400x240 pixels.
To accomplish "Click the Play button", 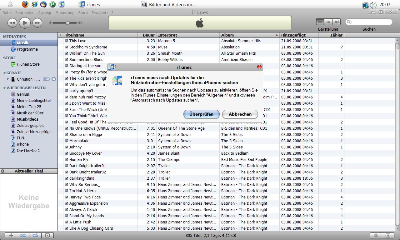I will point(25,23).
